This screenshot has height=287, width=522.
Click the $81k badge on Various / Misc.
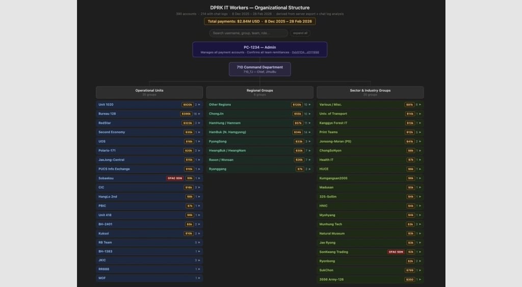click(x=409, y=105)
